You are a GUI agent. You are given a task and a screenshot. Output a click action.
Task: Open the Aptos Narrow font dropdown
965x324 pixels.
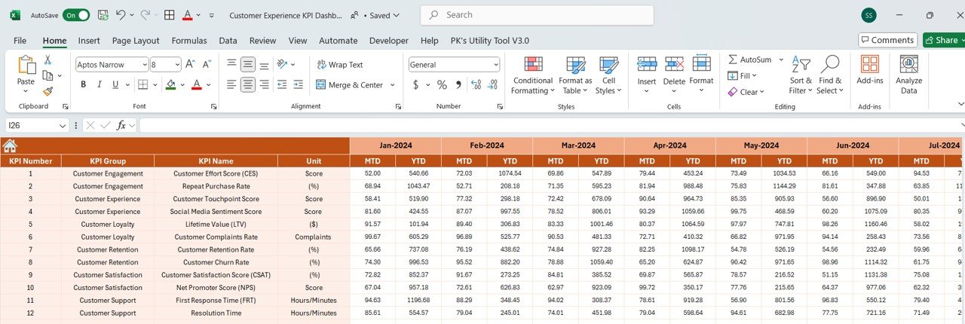coord(143,65)
